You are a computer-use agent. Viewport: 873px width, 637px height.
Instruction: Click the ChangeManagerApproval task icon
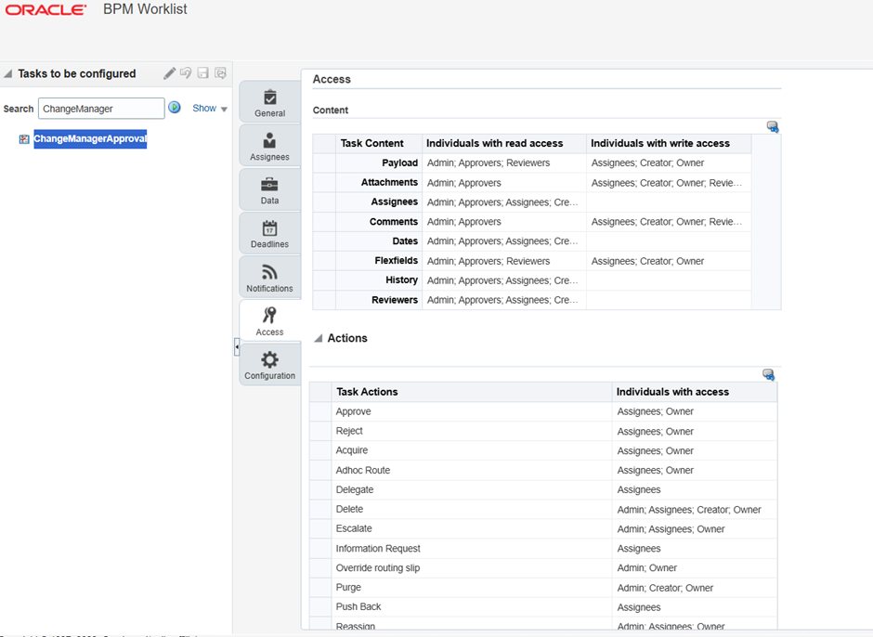(x=24, y=139)
